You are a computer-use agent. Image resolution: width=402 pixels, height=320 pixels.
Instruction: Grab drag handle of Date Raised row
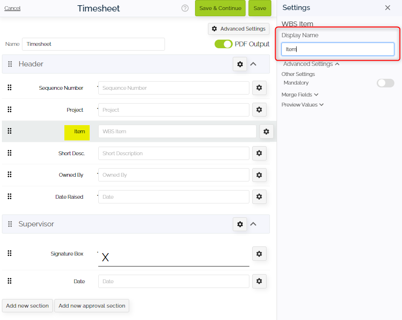(10, 196)
